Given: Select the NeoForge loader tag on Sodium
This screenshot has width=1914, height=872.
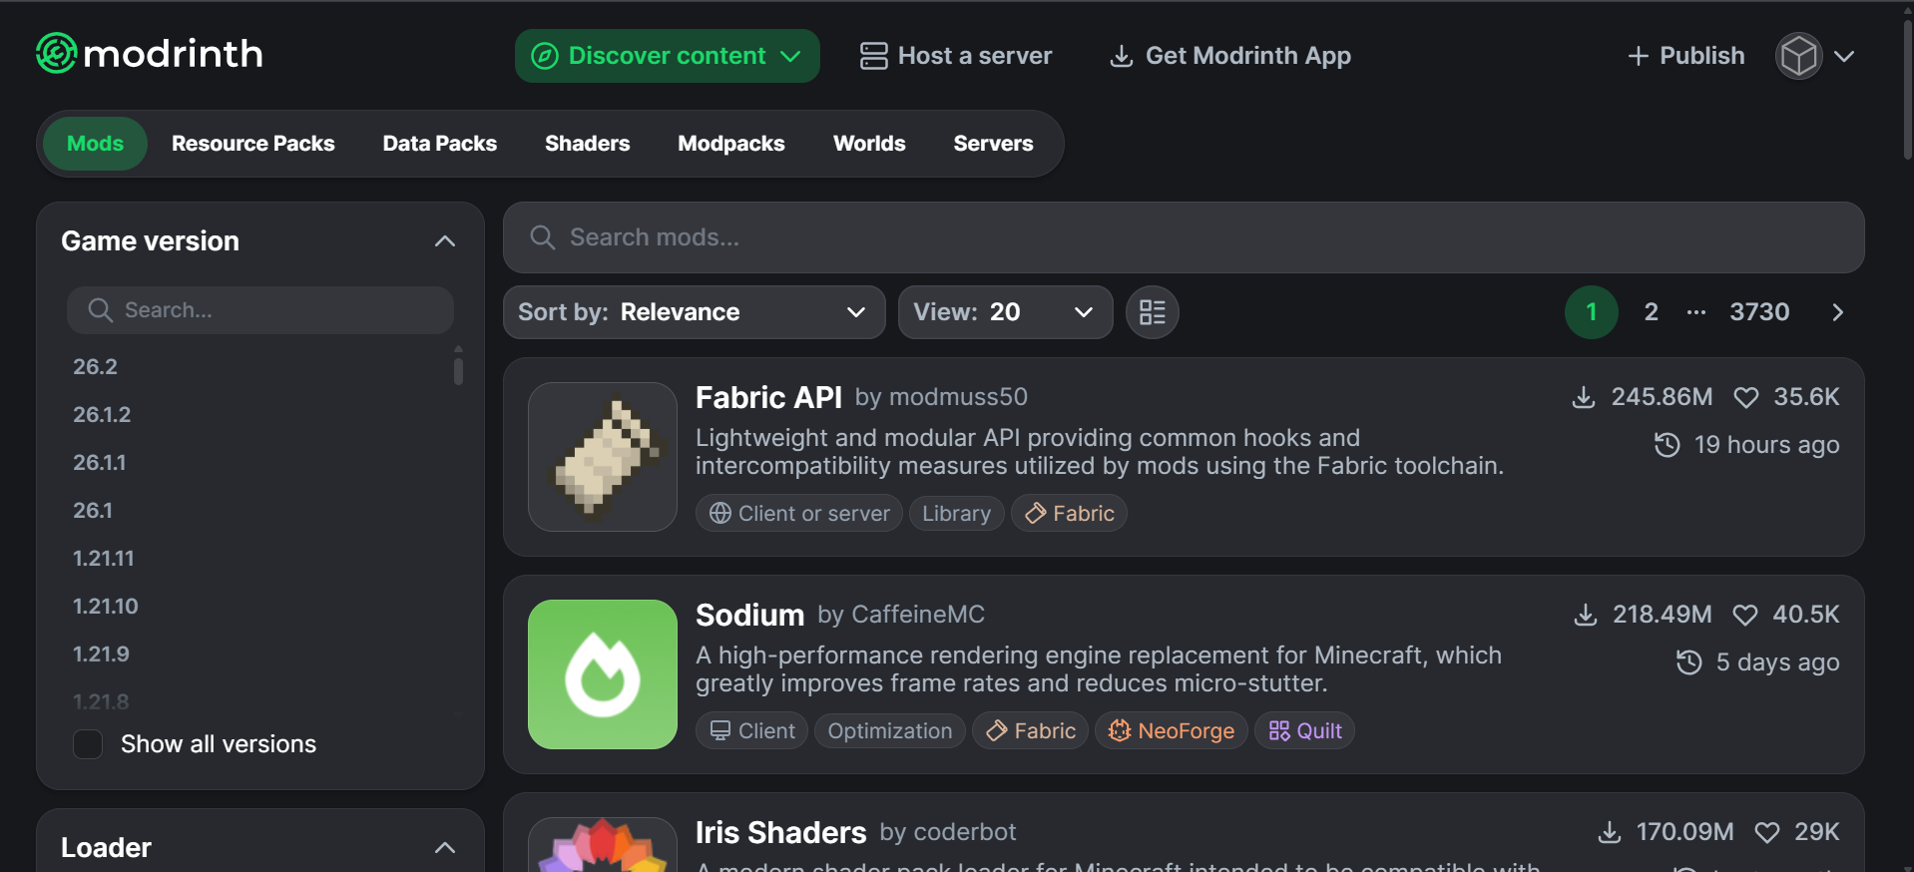Looking at the screenshot, I should click(1172, 730).
